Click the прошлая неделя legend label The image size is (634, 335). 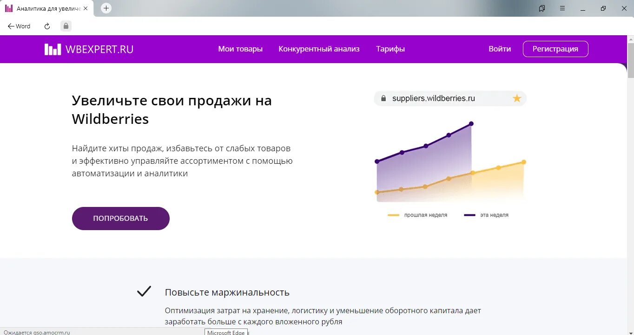pyautogui.click(x=426, y=215)
